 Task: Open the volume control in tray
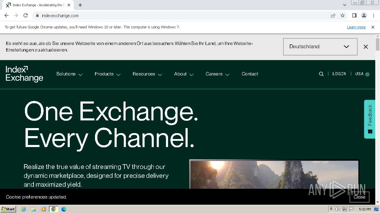pos(338,209)
